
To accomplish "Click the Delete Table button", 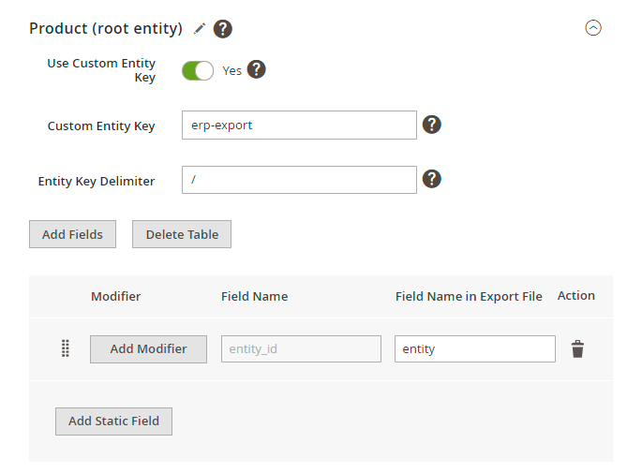I will [182, 234].
